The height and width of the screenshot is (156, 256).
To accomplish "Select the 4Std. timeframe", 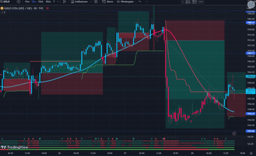I will 48,2.
